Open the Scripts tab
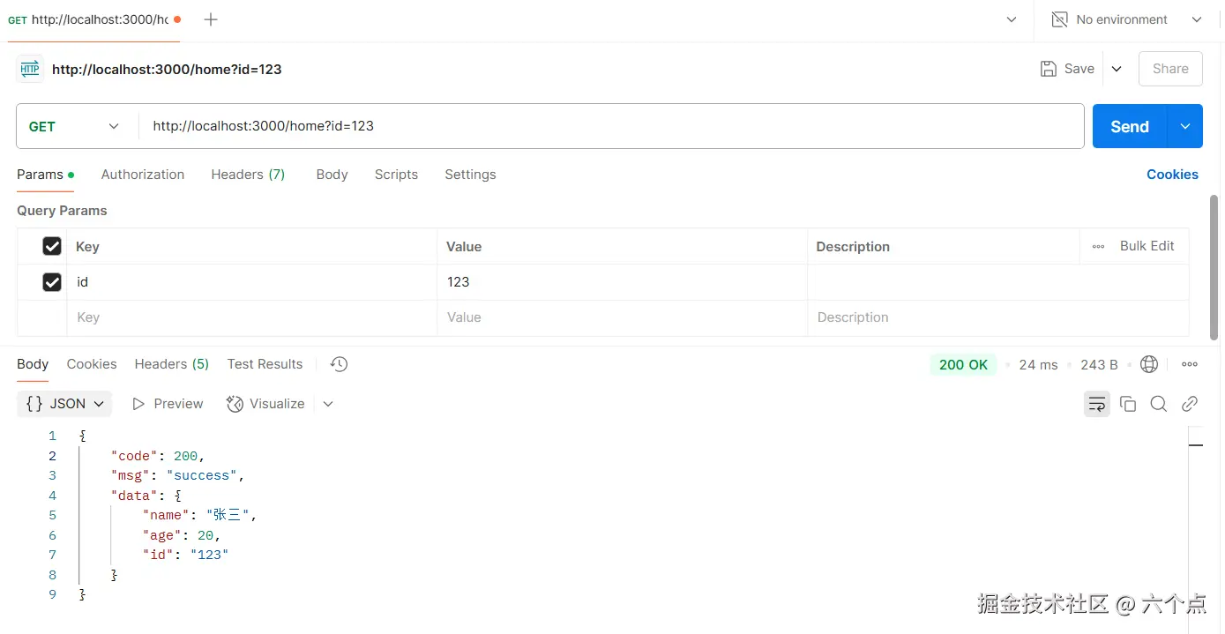This screenshot has height=634, width=1225. 396,175
